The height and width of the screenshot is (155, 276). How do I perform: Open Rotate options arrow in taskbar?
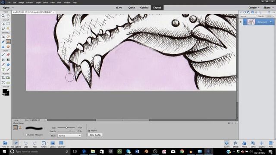point(47,143)
